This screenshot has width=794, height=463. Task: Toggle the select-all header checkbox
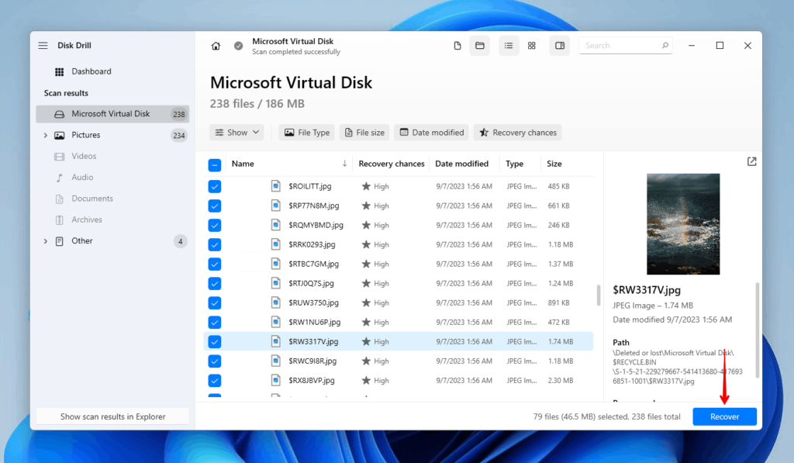pyautogui.click(x=214, y=164)
